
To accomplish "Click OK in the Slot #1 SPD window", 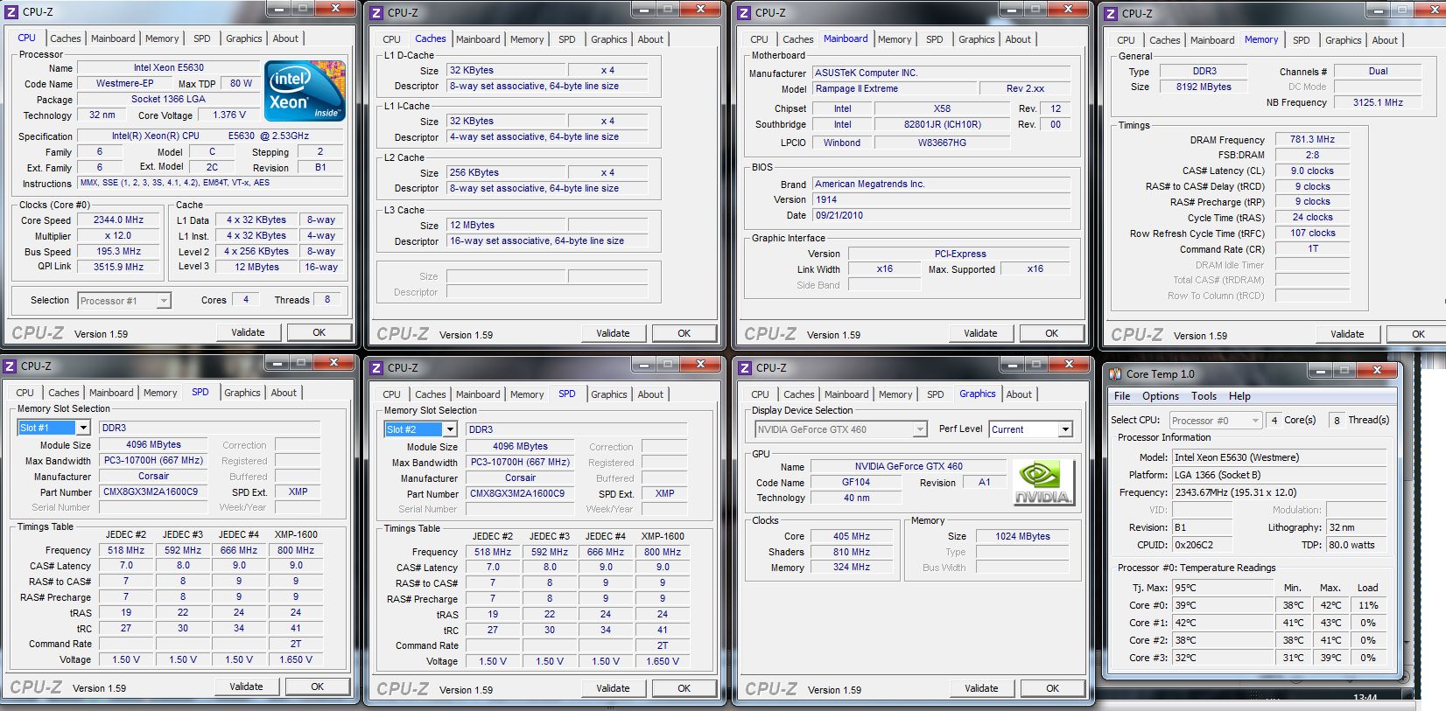I will [318, 687].
